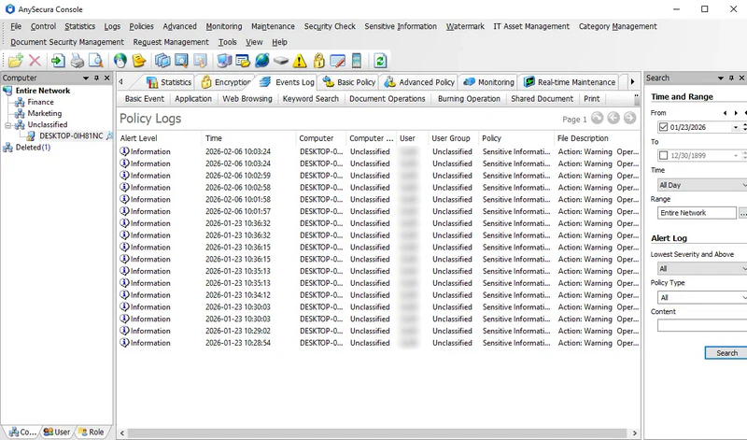Click the stacked blue windows toolbar icon
Screen dimensions: 747x440
click(162, 61)
